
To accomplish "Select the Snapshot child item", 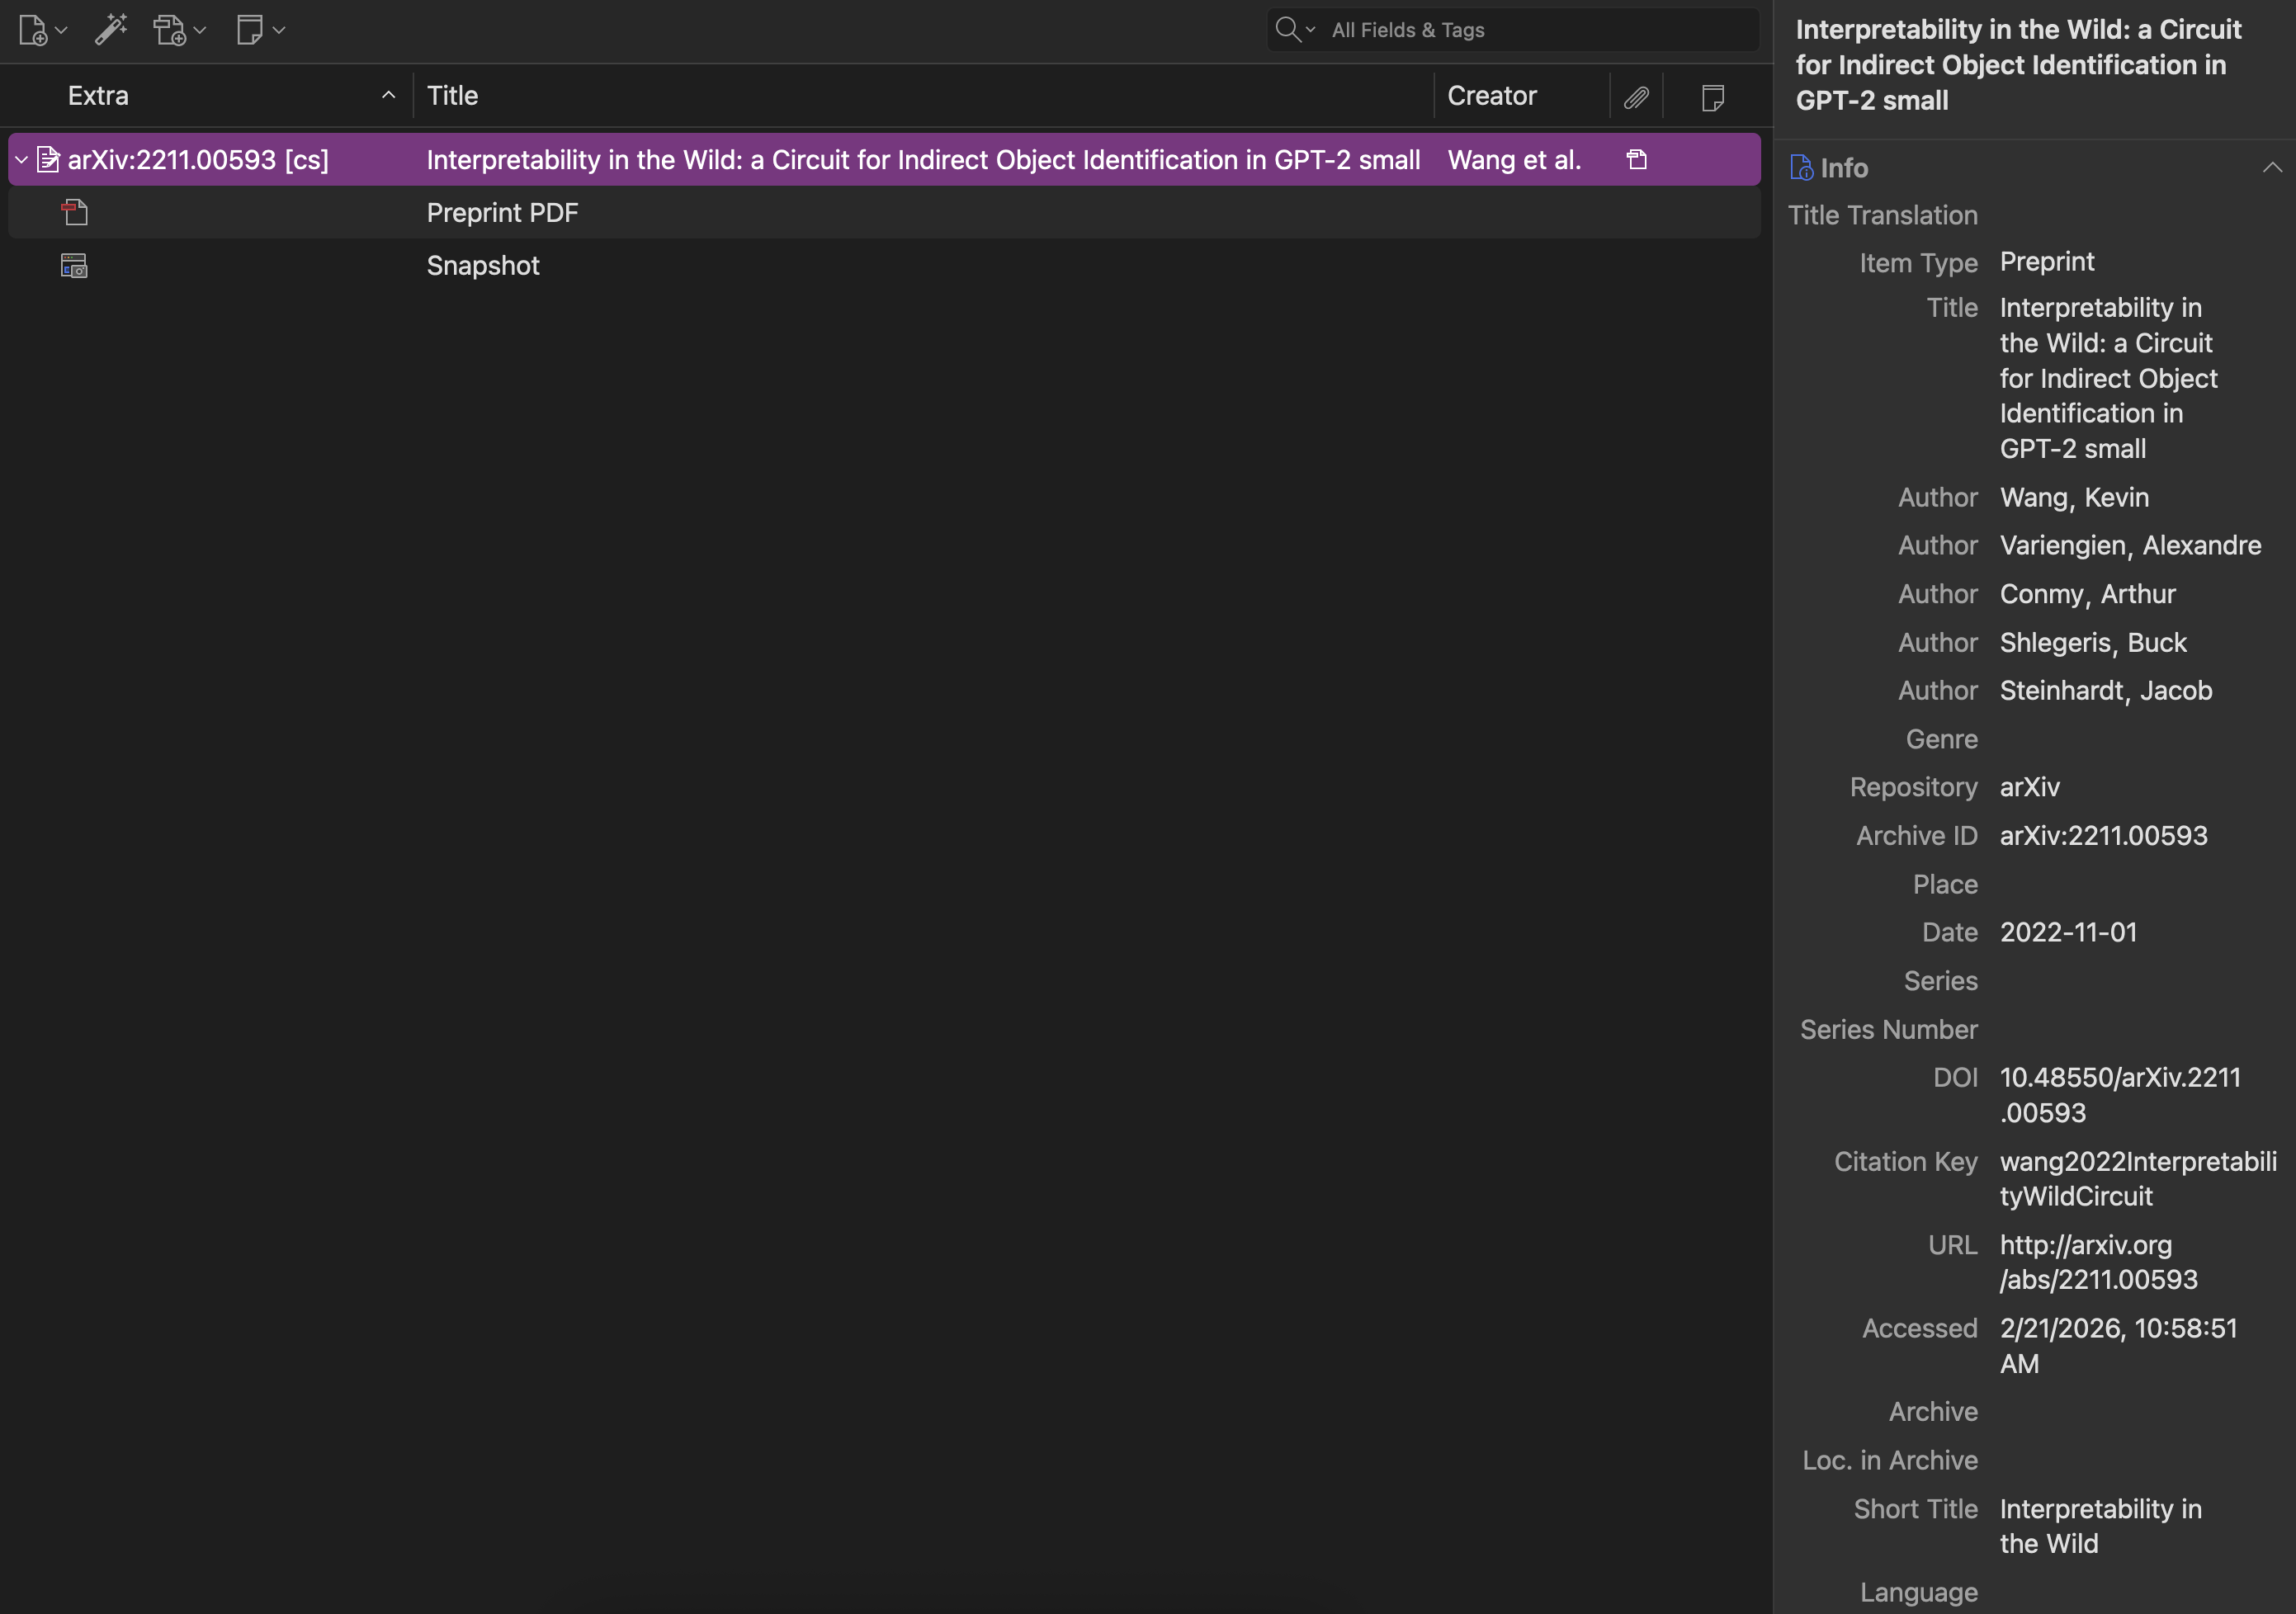I will 483,265.
